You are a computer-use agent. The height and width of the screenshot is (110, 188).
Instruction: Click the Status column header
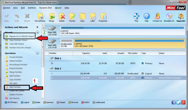(x=172, y=53)
